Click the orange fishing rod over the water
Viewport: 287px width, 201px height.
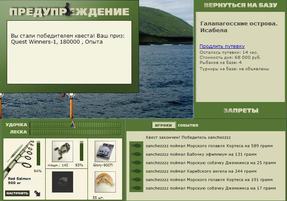(x=71, y=106)
